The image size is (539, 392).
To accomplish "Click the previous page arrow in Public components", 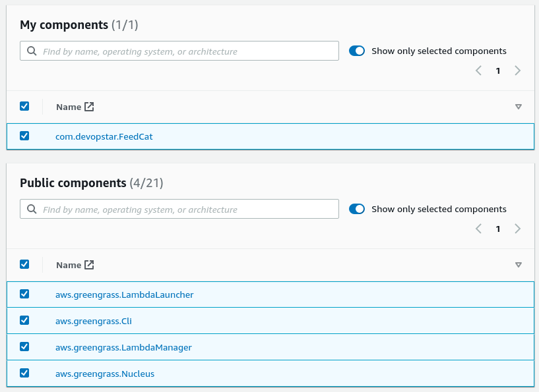I will 478,229.
